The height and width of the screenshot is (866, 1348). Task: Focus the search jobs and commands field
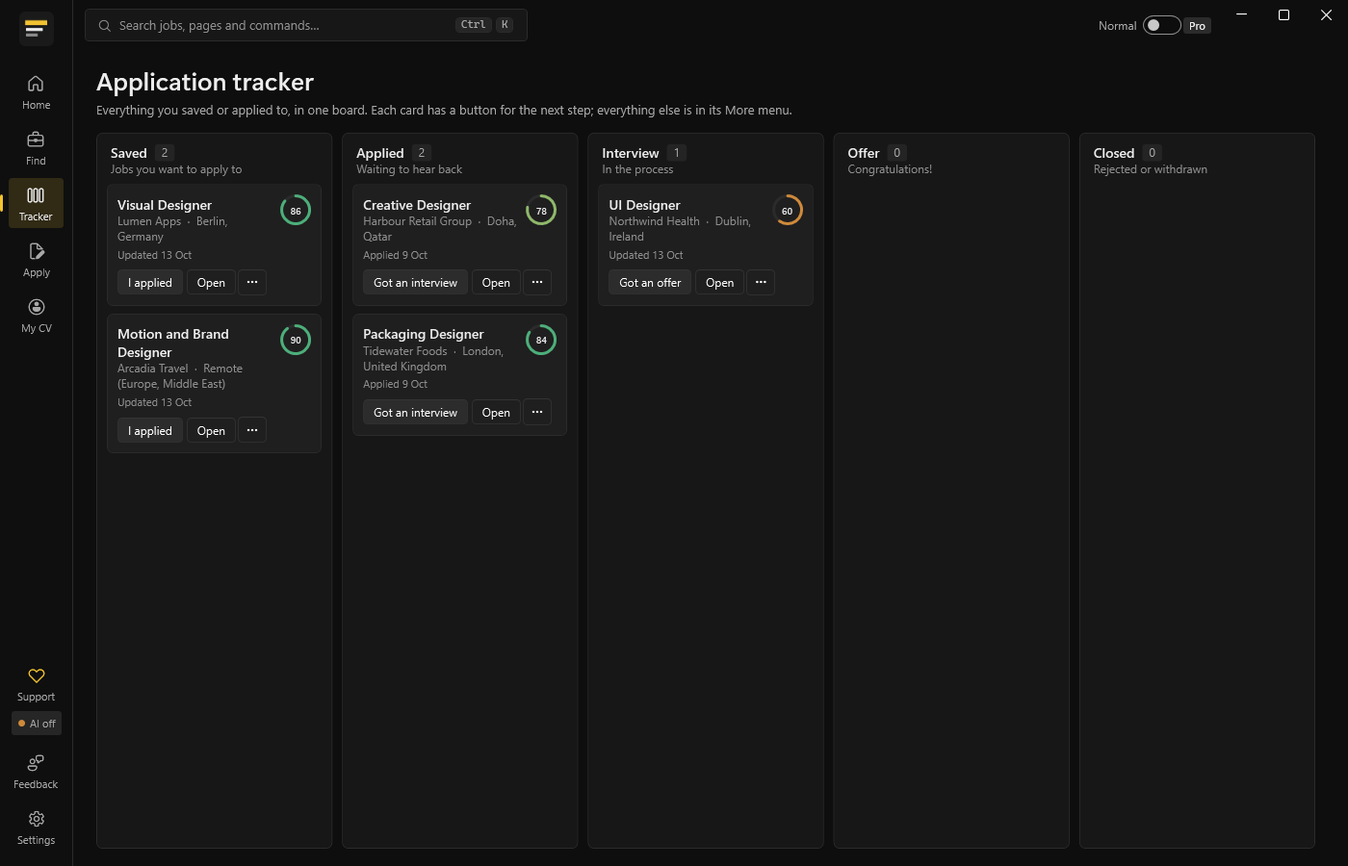[306, 26]
